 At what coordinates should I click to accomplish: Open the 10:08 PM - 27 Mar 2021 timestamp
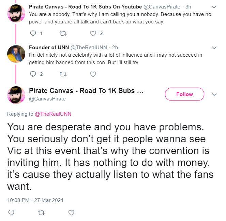click(x=35, y=200)
